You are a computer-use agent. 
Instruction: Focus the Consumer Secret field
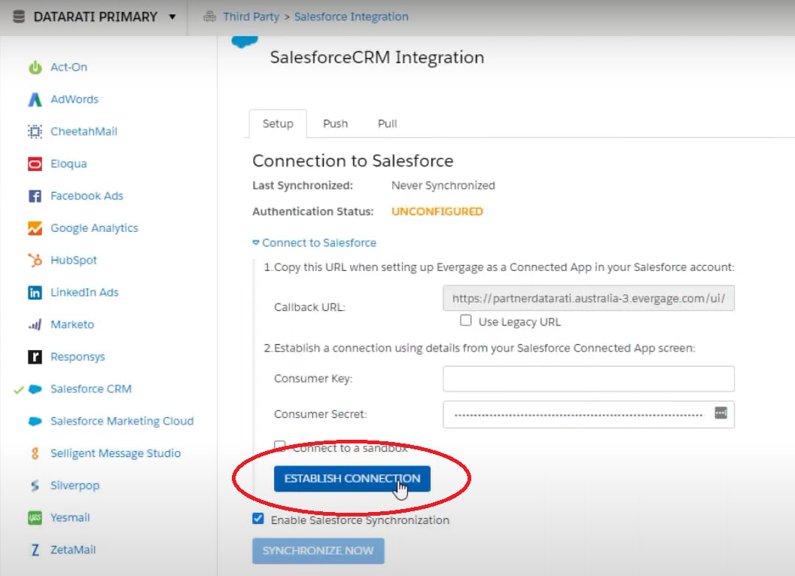pyautogui.click(x=588, y=414)
